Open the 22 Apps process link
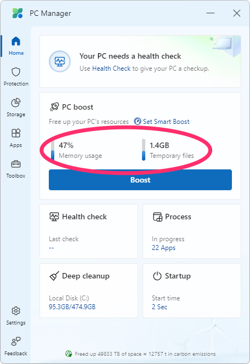The width and height of the screenshot is (250, 364). click(163, 248)
